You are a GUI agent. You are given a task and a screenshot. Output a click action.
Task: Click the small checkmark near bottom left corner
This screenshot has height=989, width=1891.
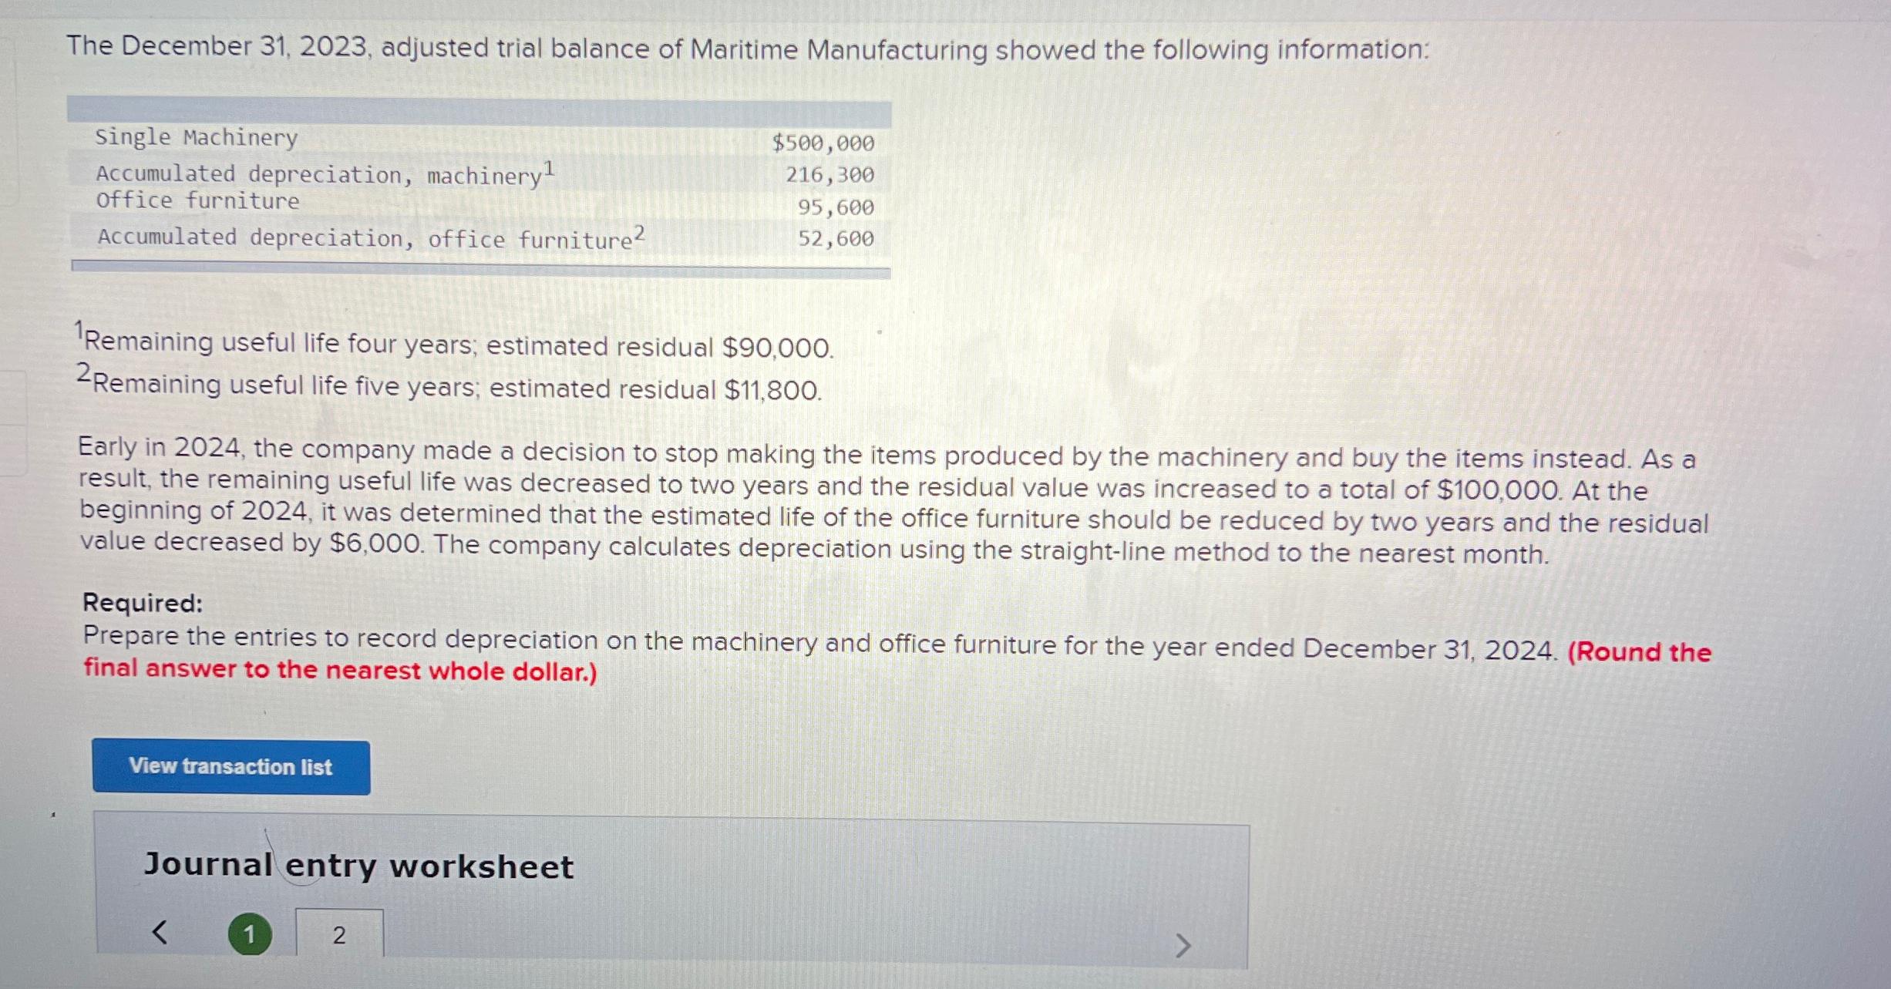coord(52,812)
